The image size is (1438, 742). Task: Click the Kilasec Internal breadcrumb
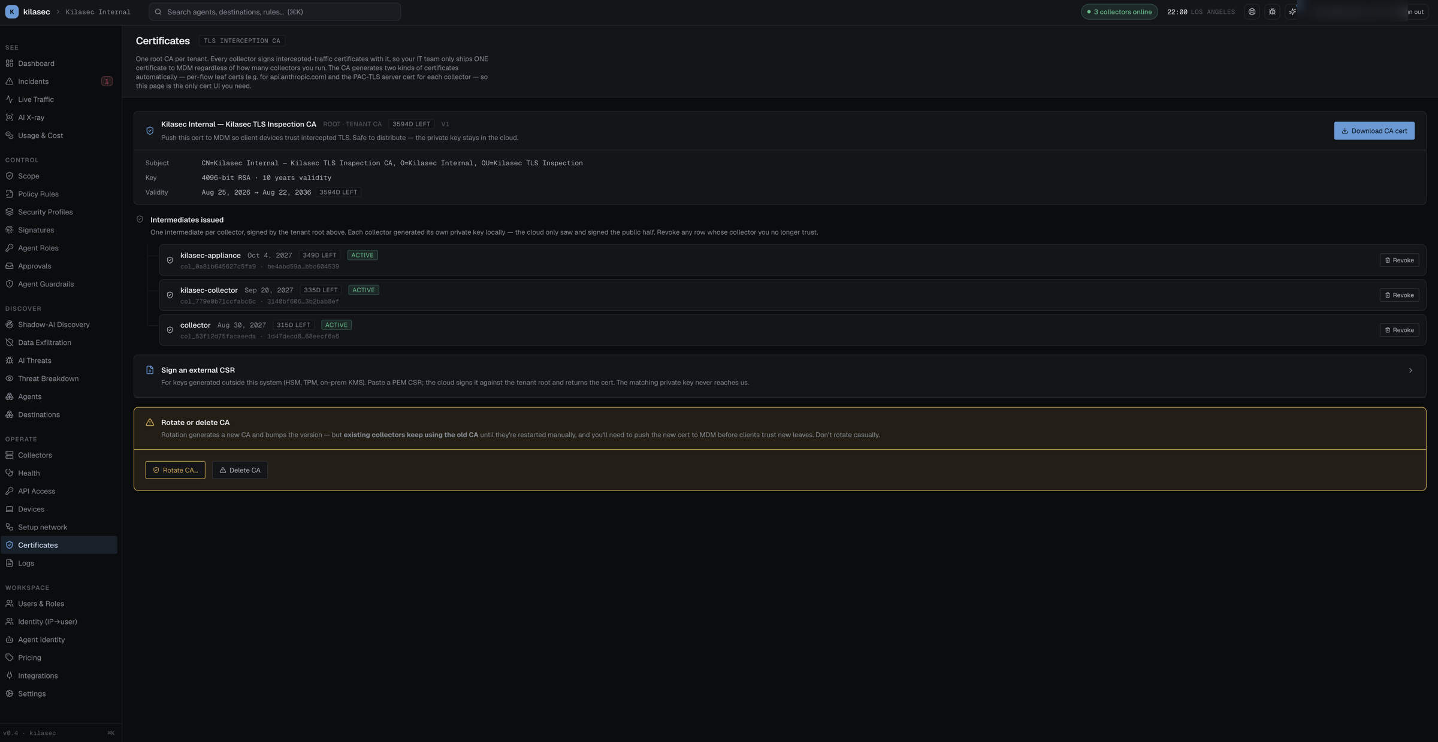[x=98, y=12]
